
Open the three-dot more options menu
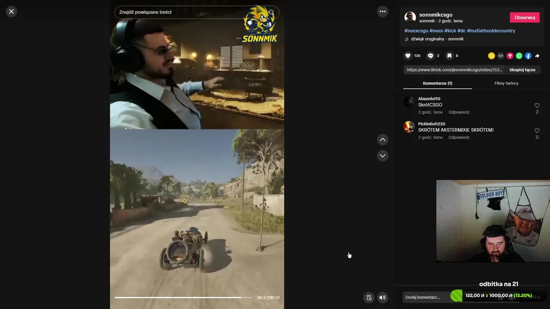pos(382,12)
